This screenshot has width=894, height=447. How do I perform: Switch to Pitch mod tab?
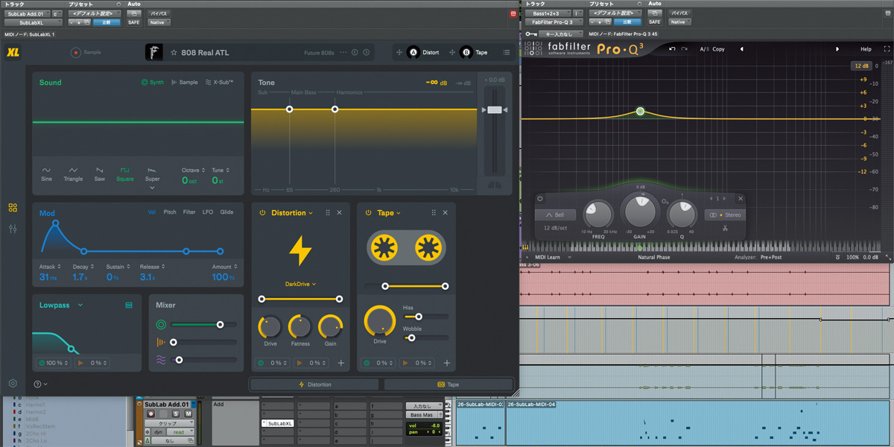click(170, 212)
